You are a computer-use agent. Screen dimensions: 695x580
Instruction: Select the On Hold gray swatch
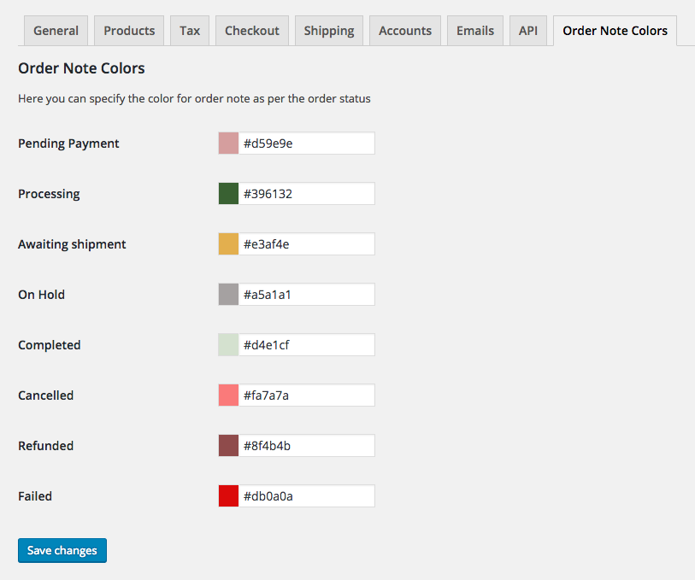[228, 295]
